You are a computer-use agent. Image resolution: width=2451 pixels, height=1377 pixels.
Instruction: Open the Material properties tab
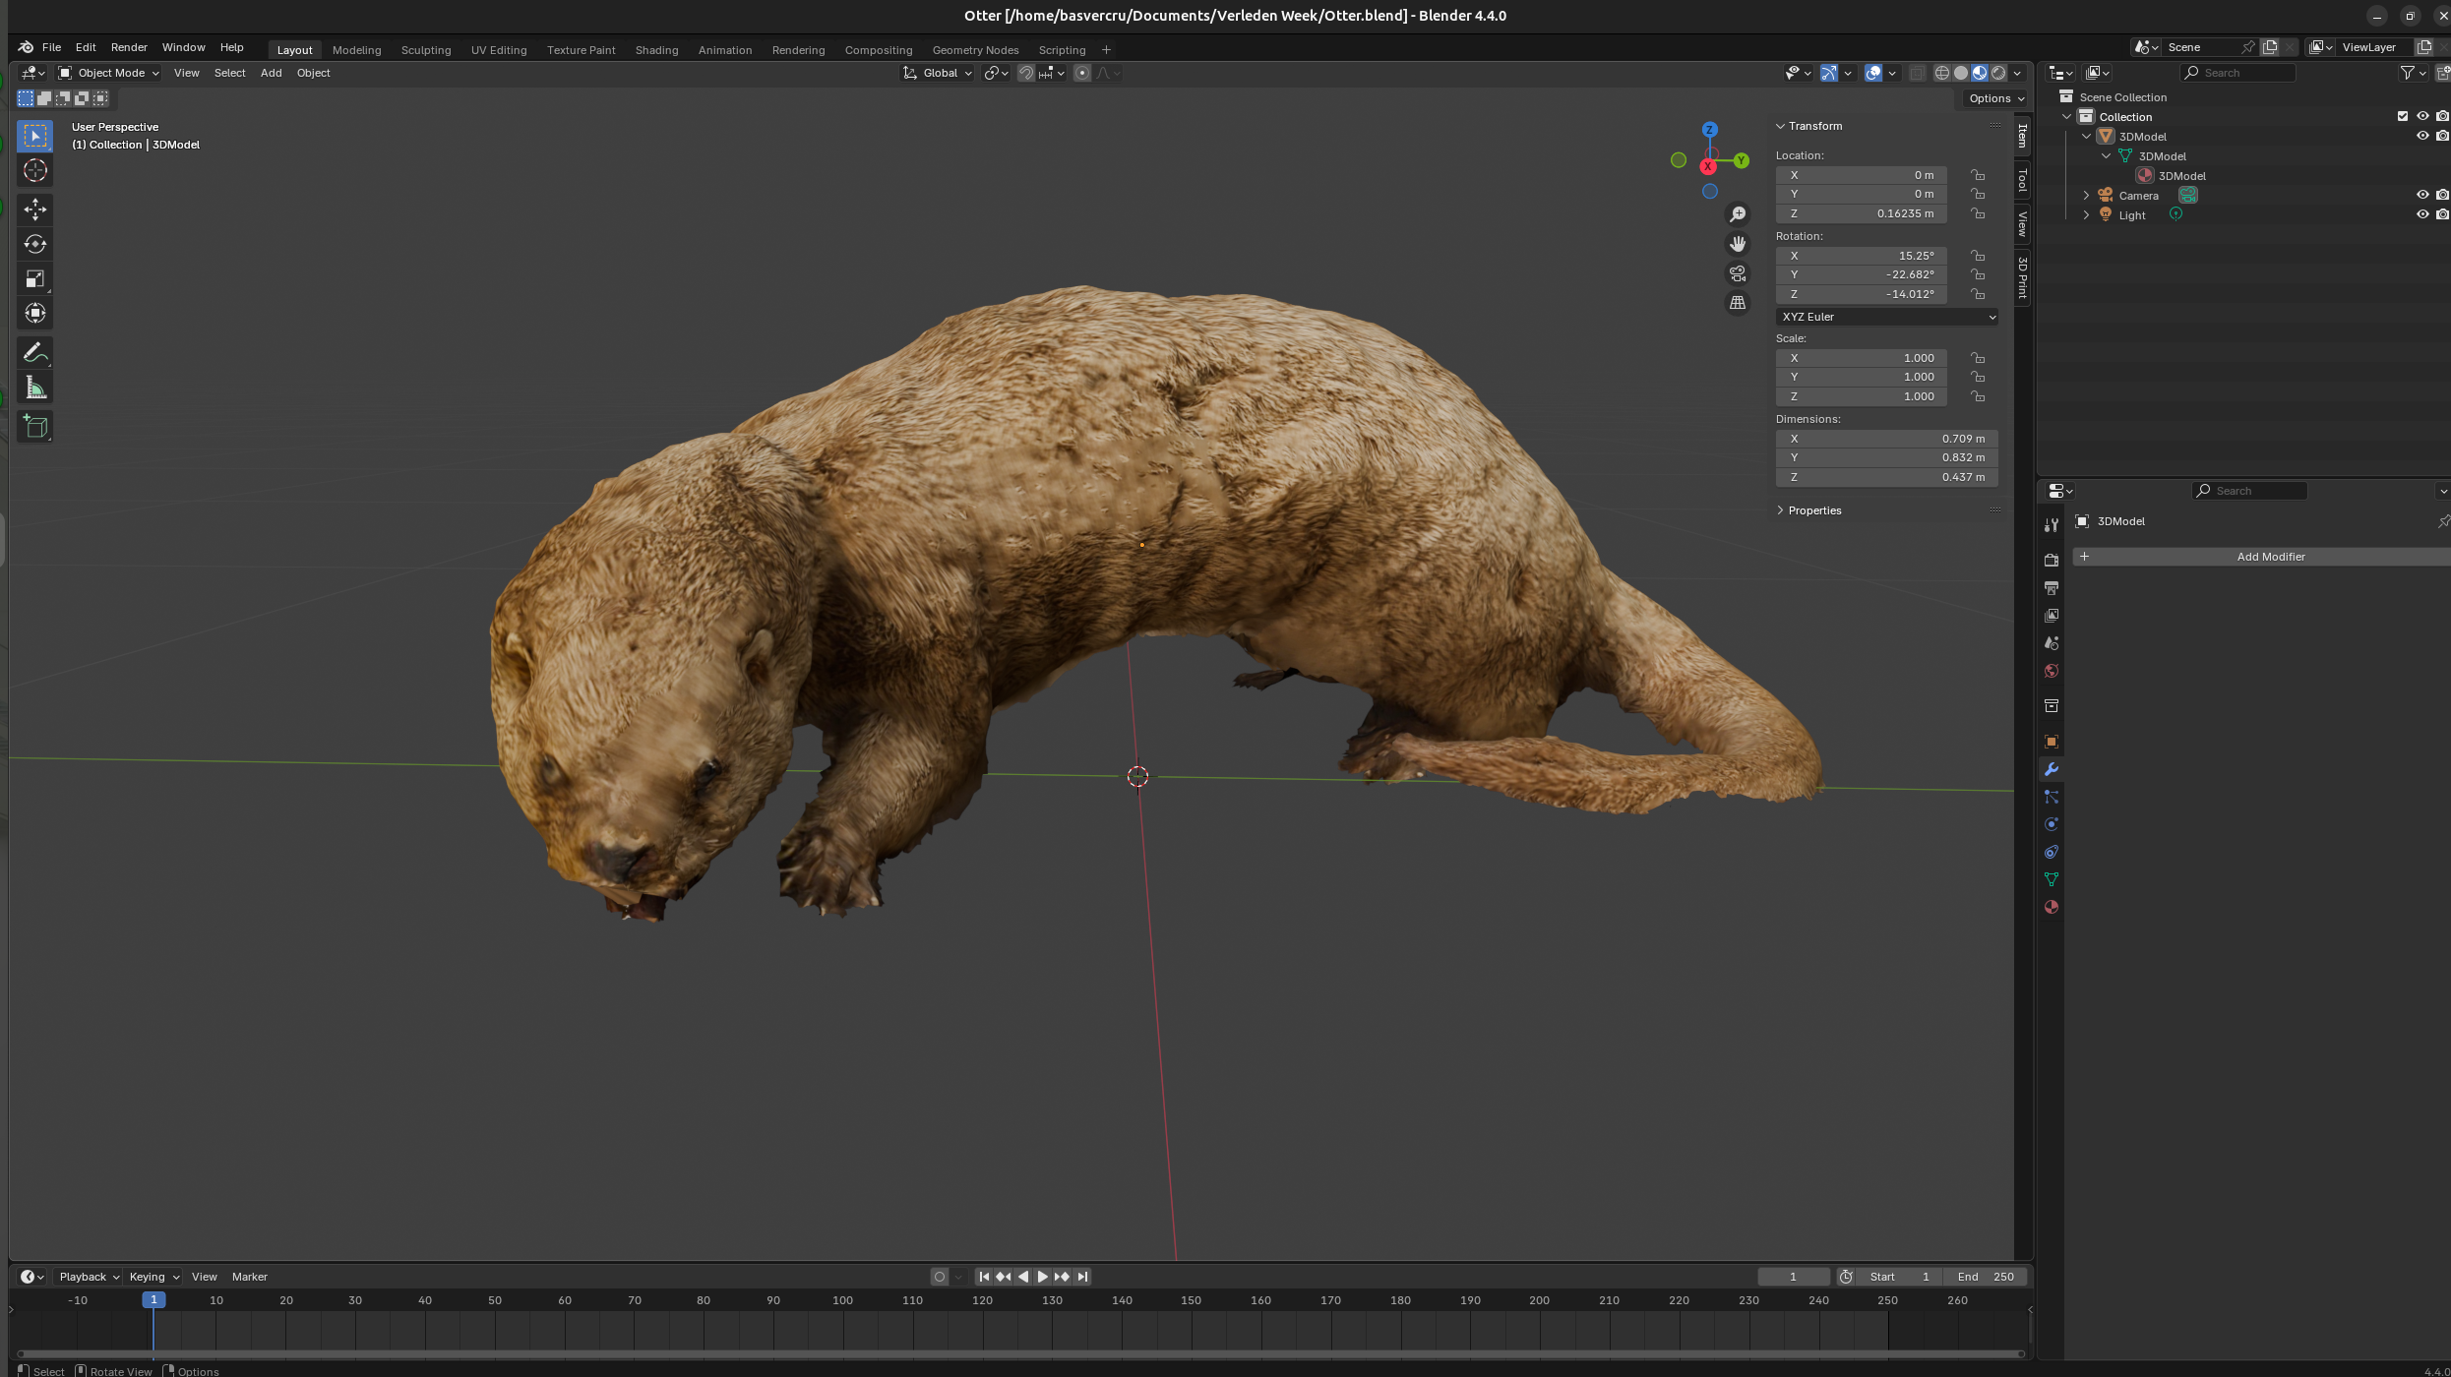coord(2052,907)
